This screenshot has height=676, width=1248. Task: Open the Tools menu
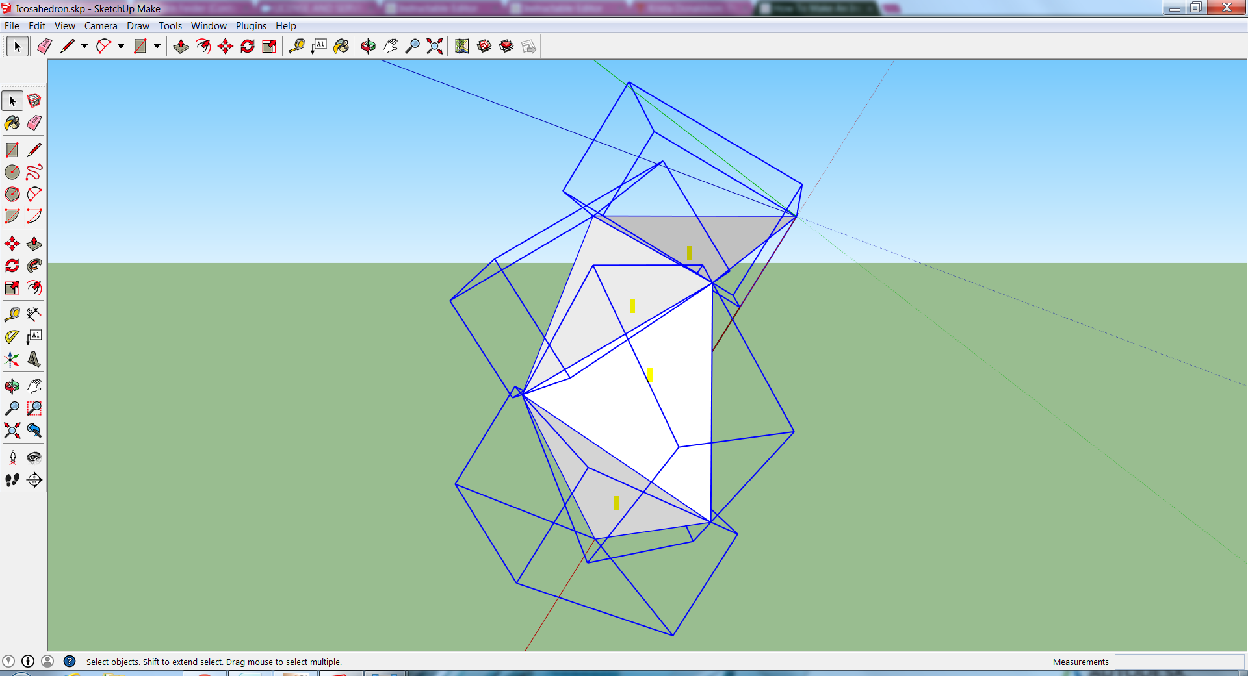pyautogui.click(x=170, y=26)
